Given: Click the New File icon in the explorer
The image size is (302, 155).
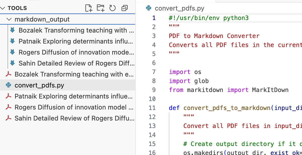Looking at the screenshot, I should click(x=88, y=8).
